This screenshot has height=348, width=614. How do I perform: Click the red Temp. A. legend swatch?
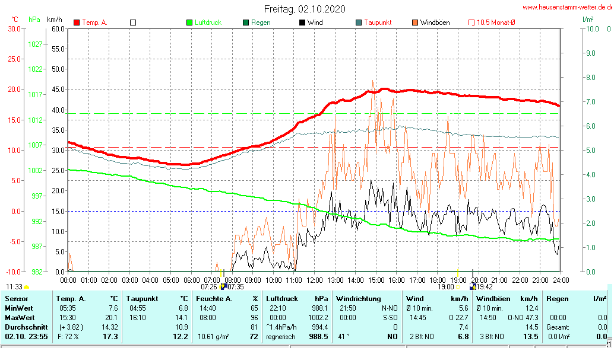77,23
